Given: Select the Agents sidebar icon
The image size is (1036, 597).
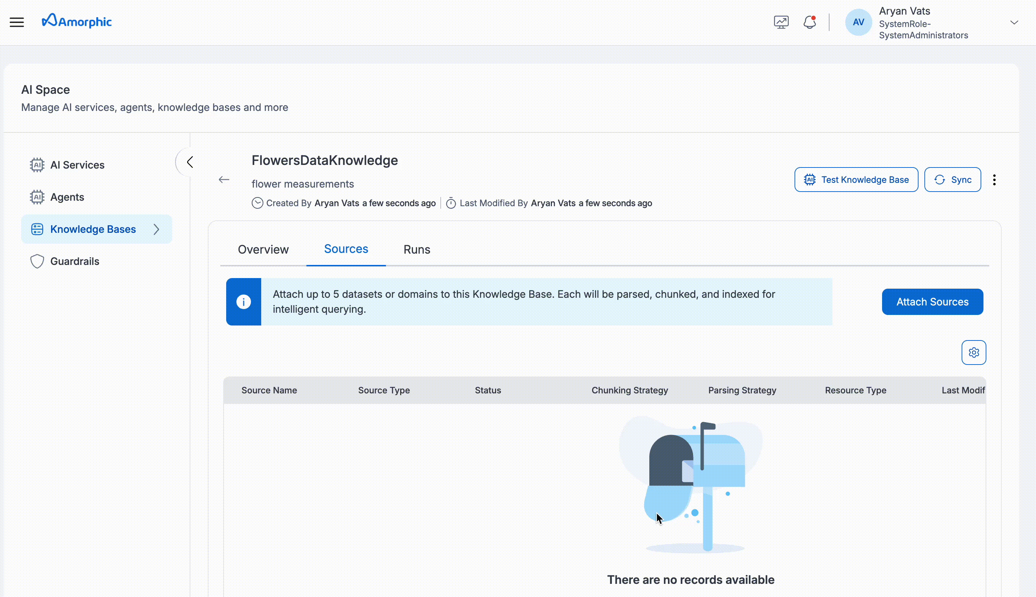Looking at the screenshot, I should [37, 197].
